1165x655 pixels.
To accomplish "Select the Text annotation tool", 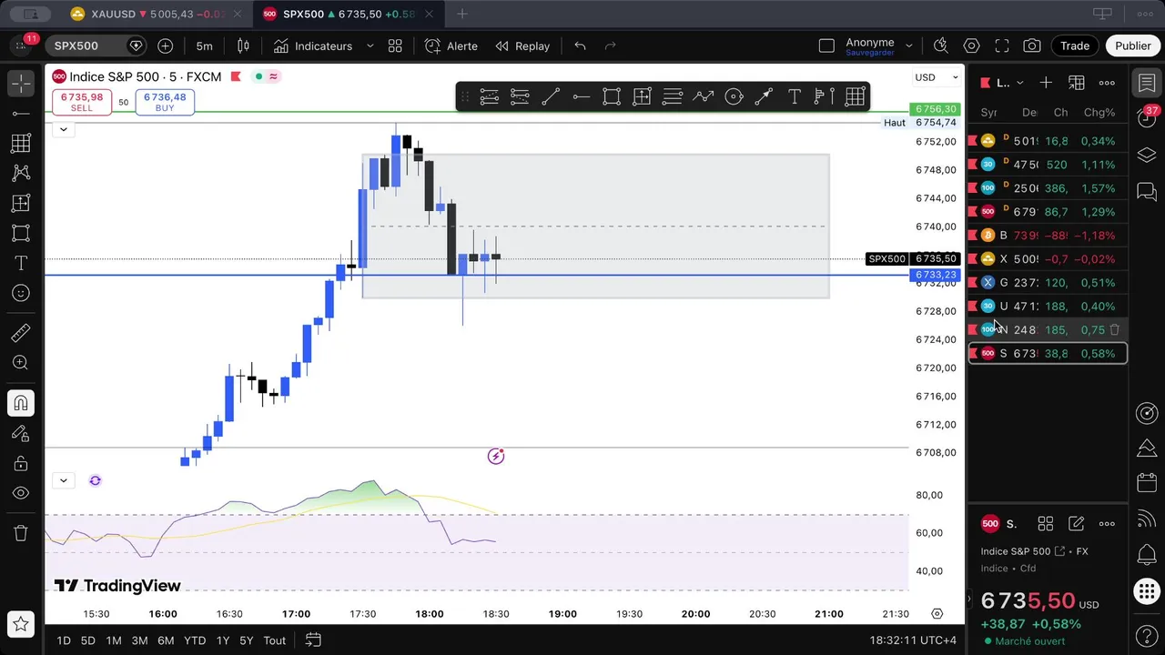I will pos(21,263).
